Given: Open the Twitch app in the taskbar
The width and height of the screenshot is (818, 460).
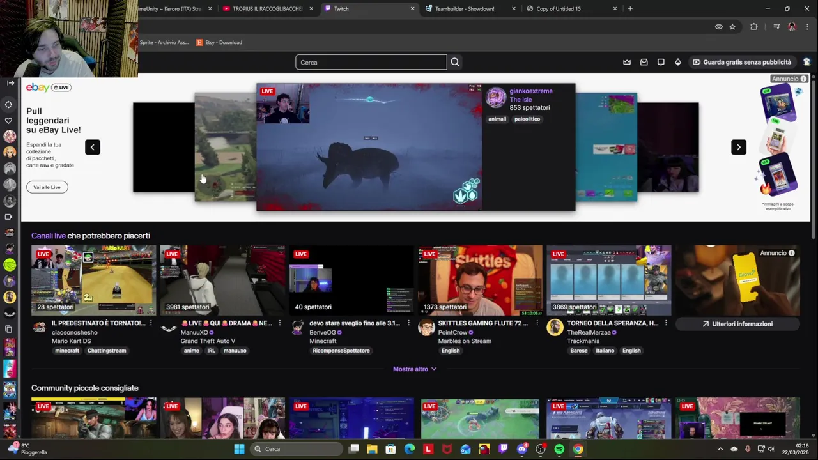Looking at the screenshot, I should pos(504,449).
